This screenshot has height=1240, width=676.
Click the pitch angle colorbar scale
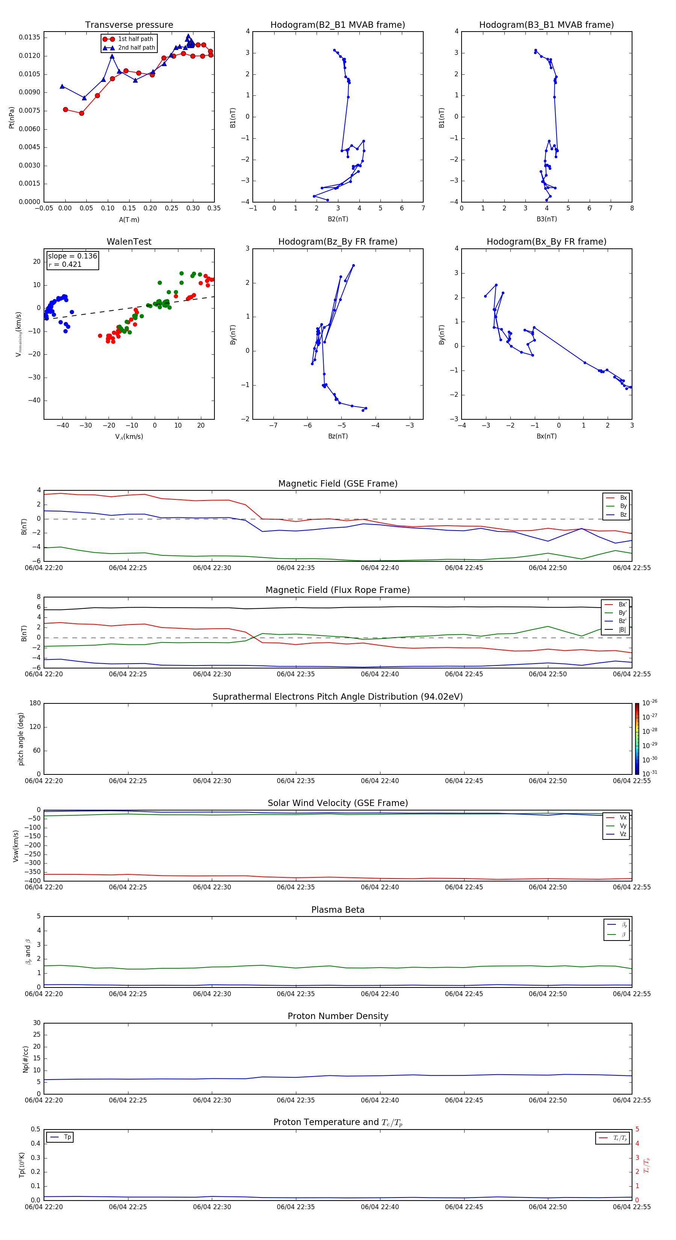637,738
